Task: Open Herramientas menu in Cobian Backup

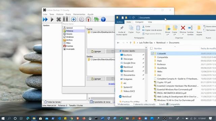Action: pyautogui.click(x=79, y=14)
